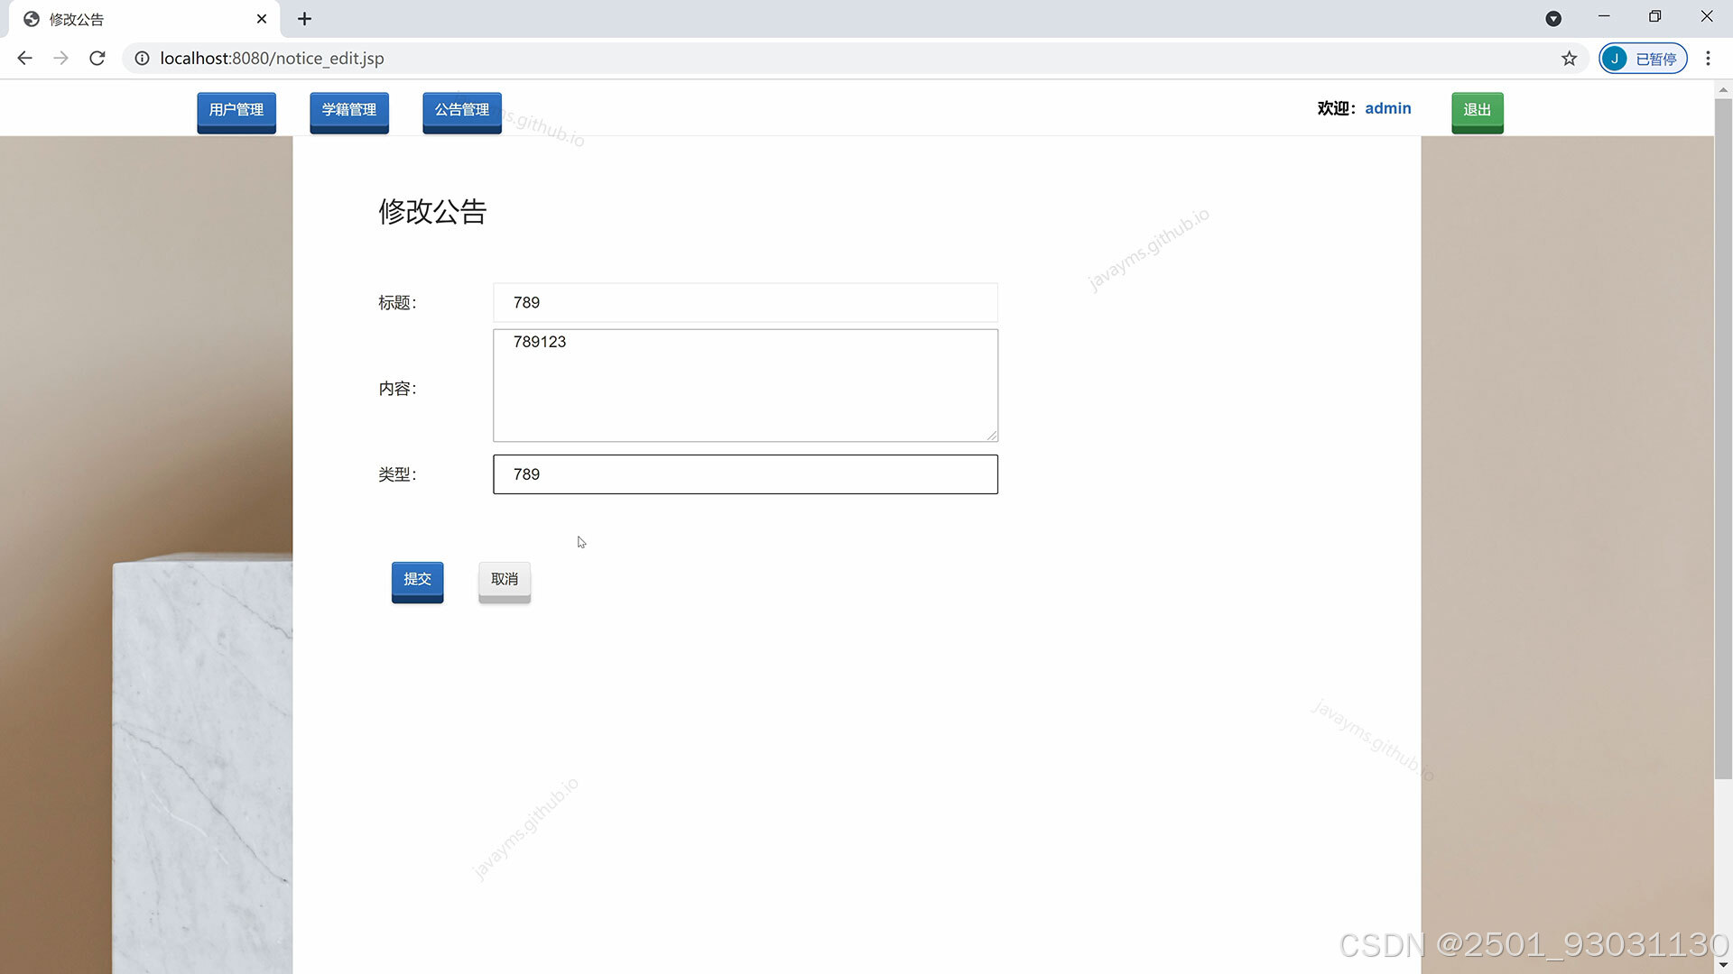Submit the form with 提交
Image resolution: width=1733 pixels, height=974 pixels.
(x=417, y=582)
